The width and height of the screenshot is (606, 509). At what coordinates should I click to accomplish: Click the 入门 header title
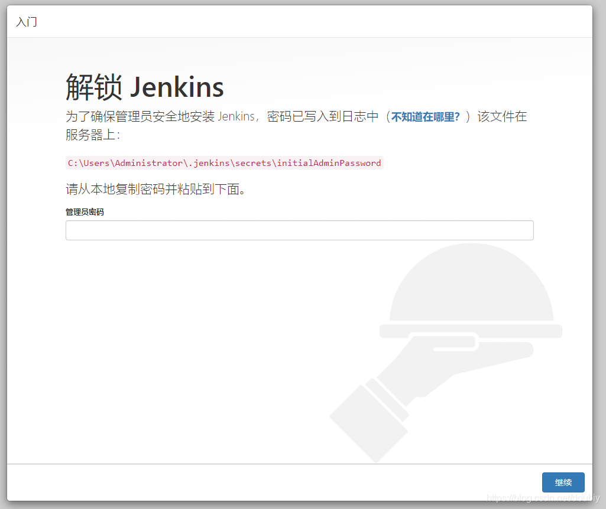pyautogui.click(x=27, y=22)
